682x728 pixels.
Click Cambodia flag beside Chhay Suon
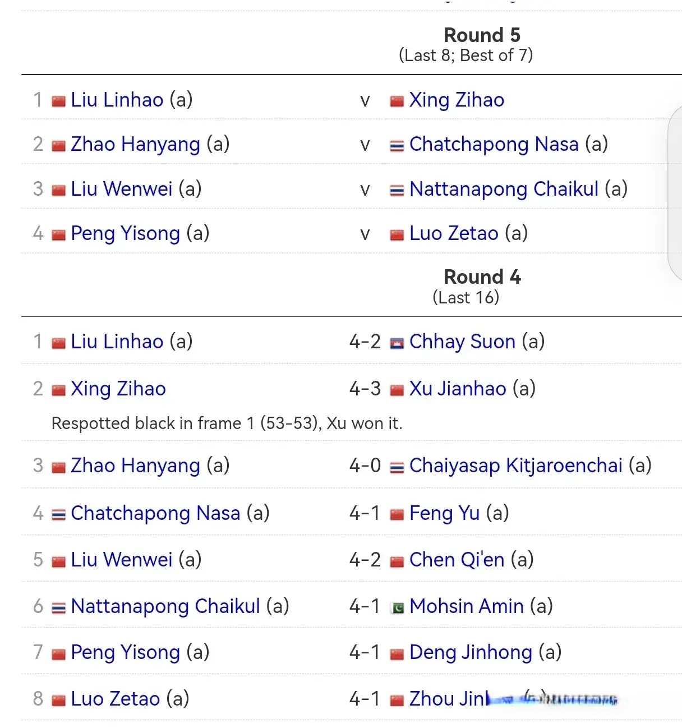[x=397, y=343]
